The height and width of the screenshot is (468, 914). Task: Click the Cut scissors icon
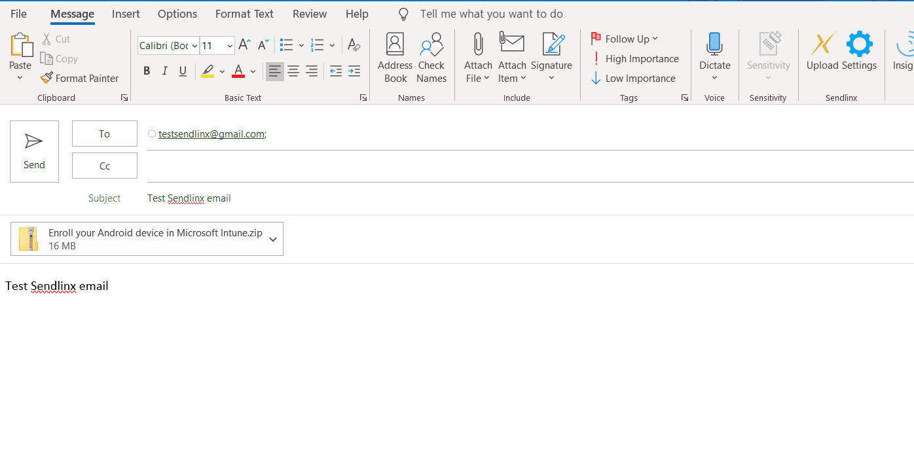coord(46,39)
